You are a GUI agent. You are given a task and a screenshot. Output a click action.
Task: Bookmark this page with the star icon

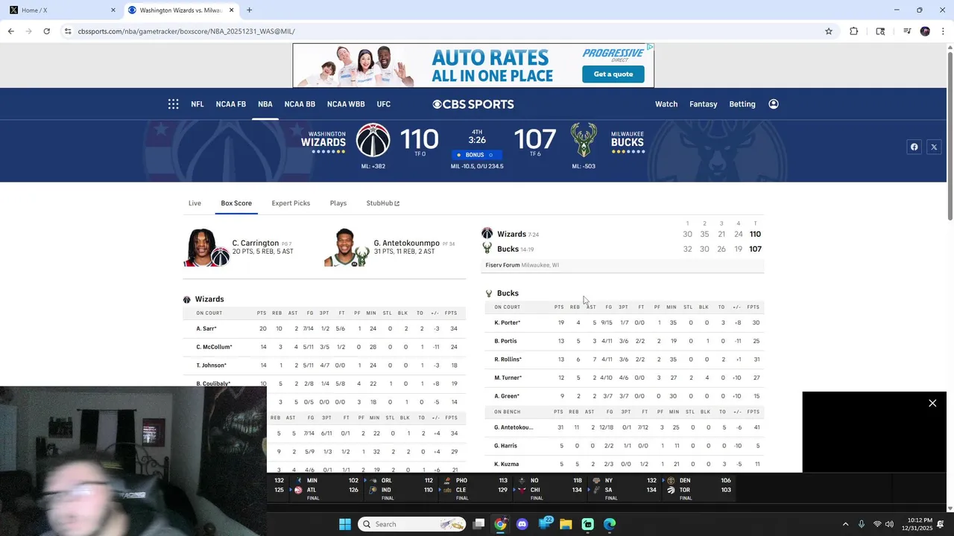point(828,31)
